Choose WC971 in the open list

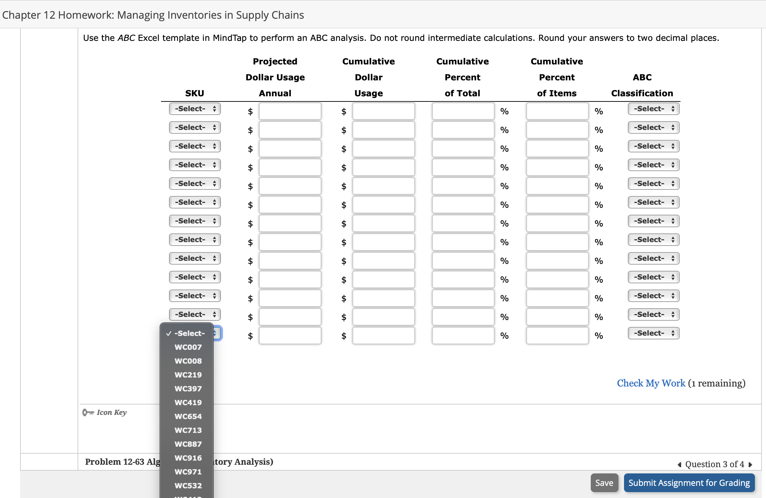[x=188, y=472]
